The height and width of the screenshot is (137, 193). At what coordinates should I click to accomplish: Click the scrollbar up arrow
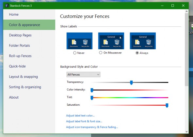(x=186, y=11)
